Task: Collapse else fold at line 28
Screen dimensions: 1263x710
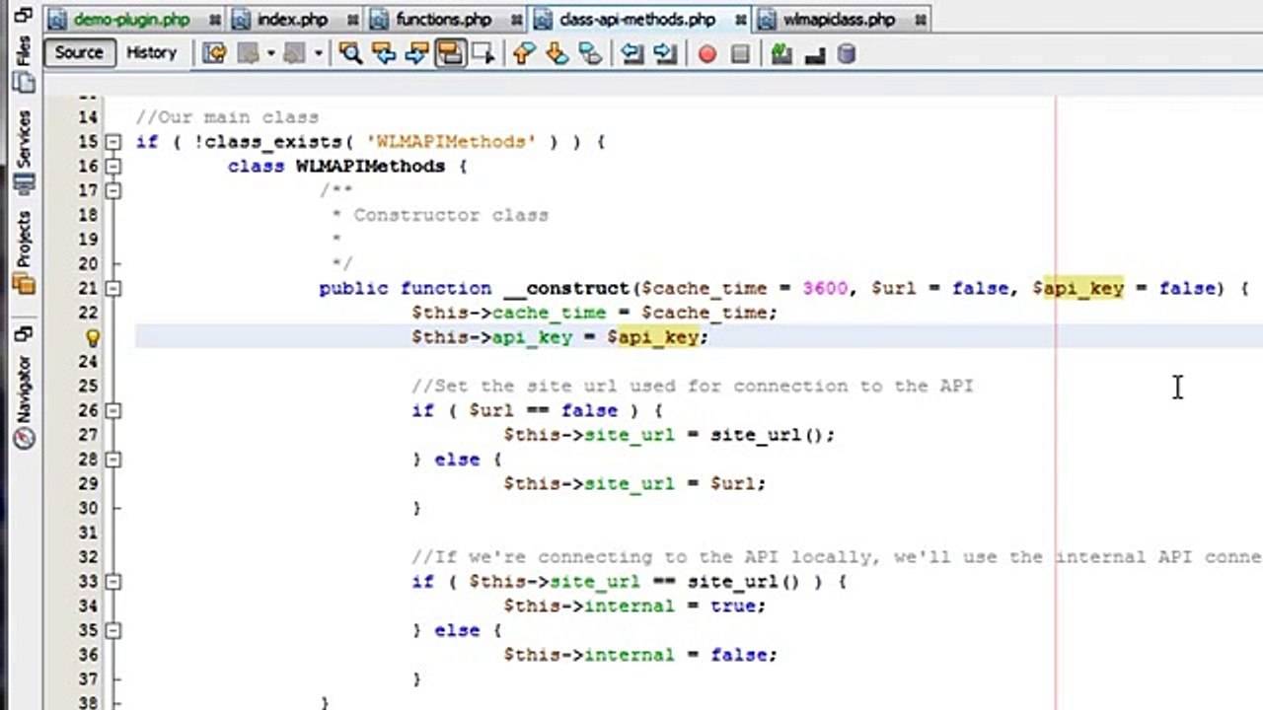Action: 113,460
